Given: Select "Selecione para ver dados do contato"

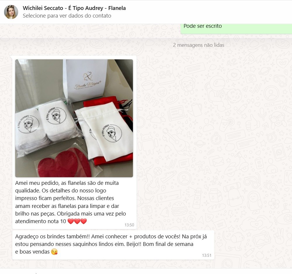Looking at the screenshot, I should coord(67,16).
